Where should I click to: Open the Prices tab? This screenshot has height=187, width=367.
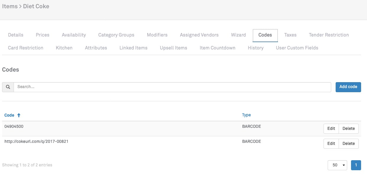(43, 35)
